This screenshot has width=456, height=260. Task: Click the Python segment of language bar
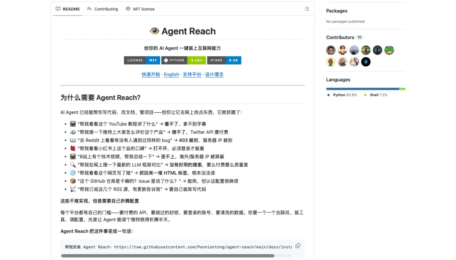pos(363,89)
